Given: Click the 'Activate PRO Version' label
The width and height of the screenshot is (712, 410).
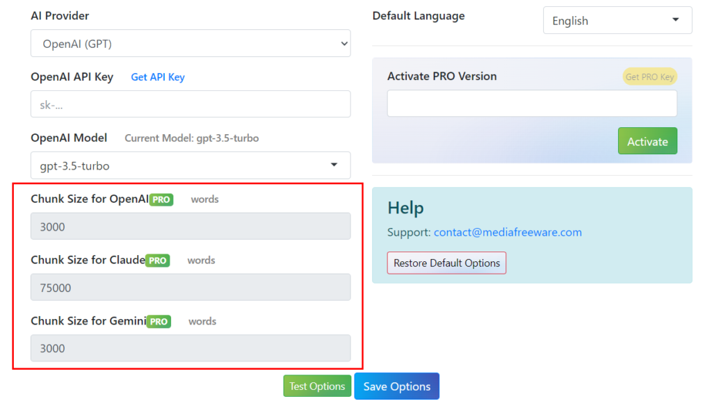Looking at the screenshot, I should (442, 76).
